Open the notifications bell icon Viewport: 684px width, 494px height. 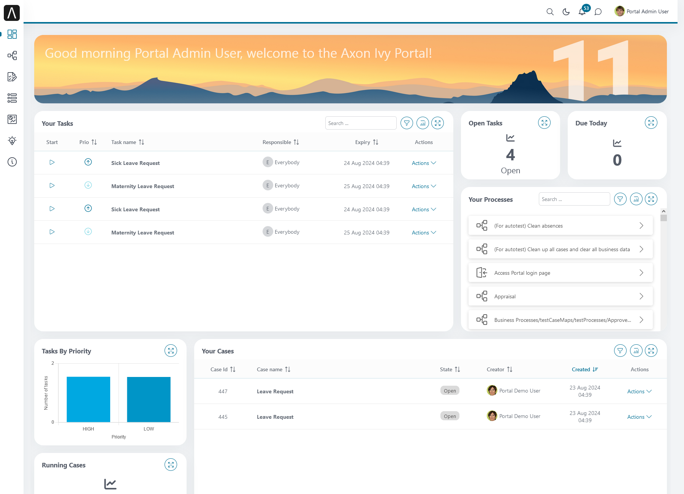(x=582, y=12)
